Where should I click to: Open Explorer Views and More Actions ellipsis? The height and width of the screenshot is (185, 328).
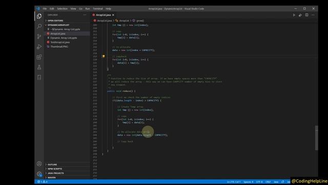click(85, 15)
